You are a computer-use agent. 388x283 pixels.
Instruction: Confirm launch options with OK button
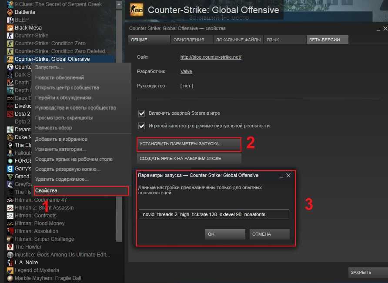[x=225, y=234]
